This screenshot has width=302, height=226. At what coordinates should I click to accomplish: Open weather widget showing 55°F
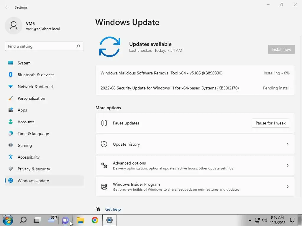(52, 219)
